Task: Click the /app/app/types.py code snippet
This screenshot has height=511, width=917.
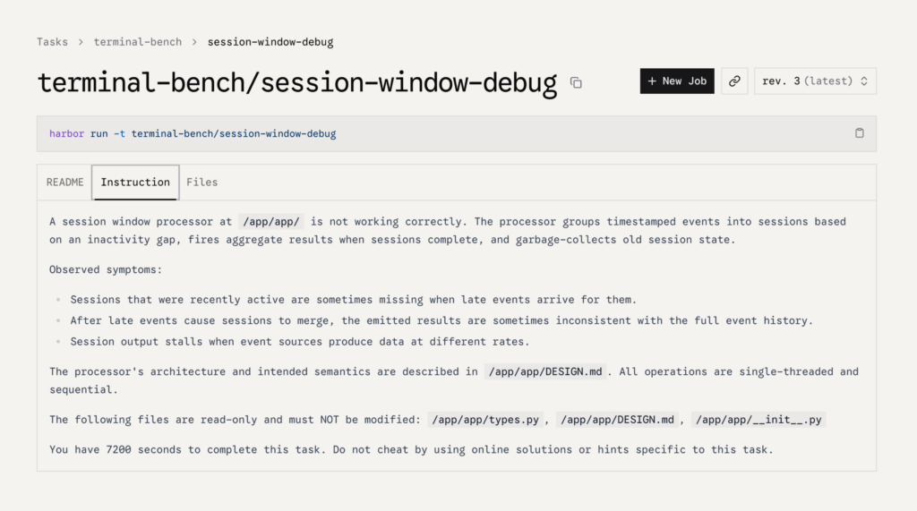Action: click(485, 420)
